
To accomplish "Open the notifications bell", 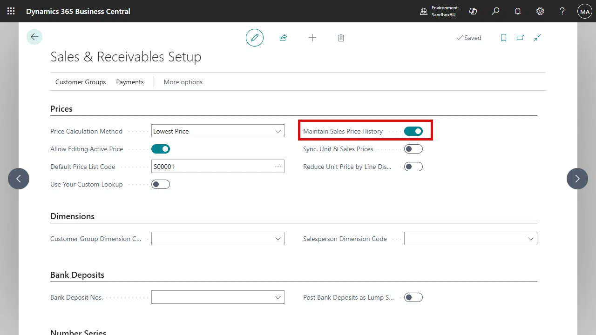I will coord(518,11).
